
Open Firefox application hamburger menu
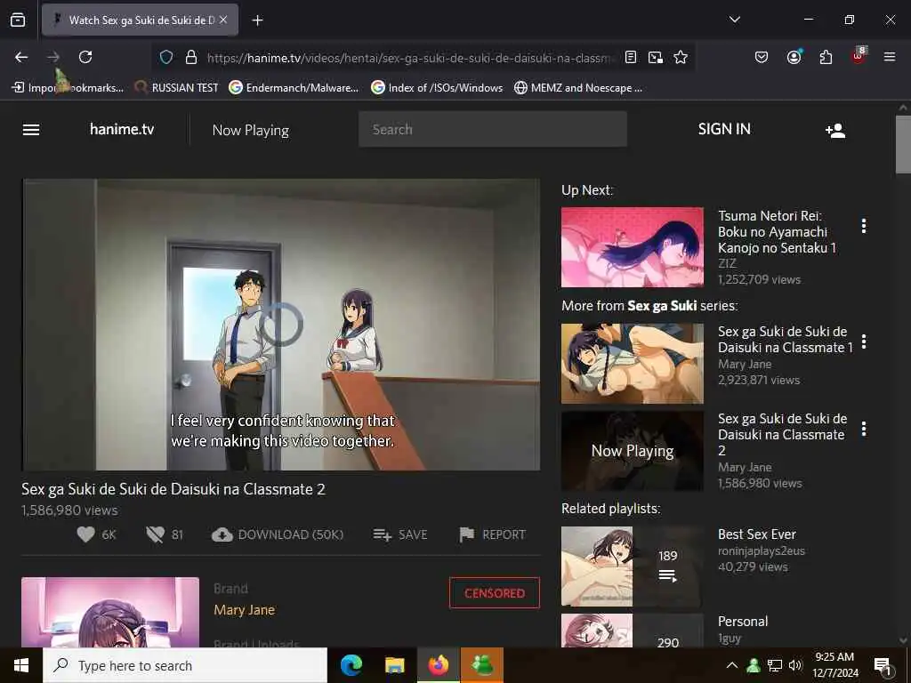point(890,57)
